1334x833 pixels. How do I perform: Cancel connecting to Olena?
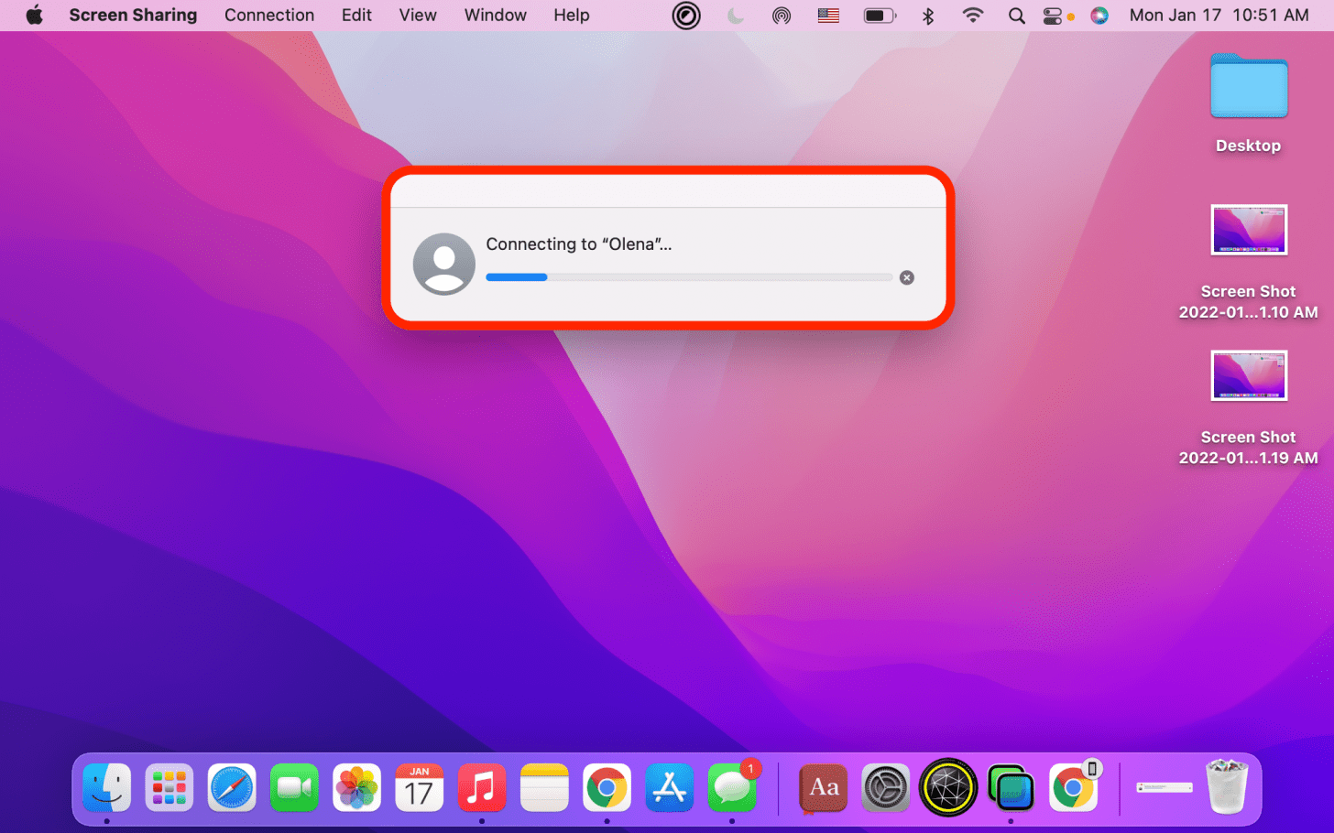[x=906, y=277]
